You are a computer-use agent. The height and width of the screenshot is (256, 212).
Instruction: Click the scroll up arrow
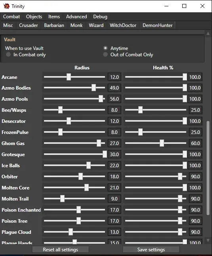click(x=208, y=33)
